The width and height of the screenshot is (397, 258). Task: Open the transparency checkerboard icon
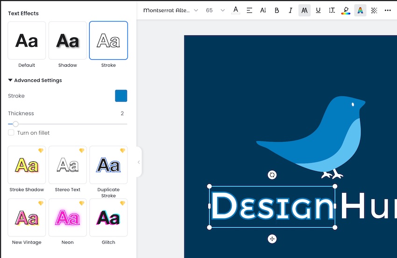pyautogui.click(x=374, y=10)
